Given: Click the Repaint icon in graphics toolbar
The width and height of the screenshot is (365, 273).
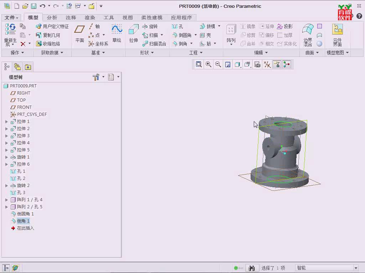Looking at the screenshot, I should coord(228,64).
